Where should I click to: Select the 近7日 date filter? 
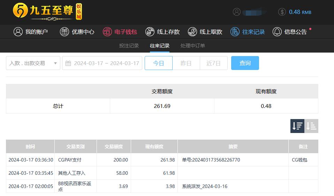[x=214, y=63]
